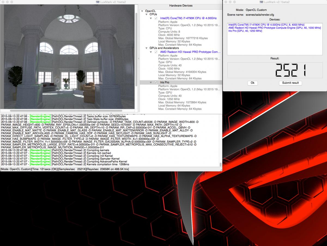
Task: Select the Intel Core i7-4790K CPU tree label
Action: point(188,18)
